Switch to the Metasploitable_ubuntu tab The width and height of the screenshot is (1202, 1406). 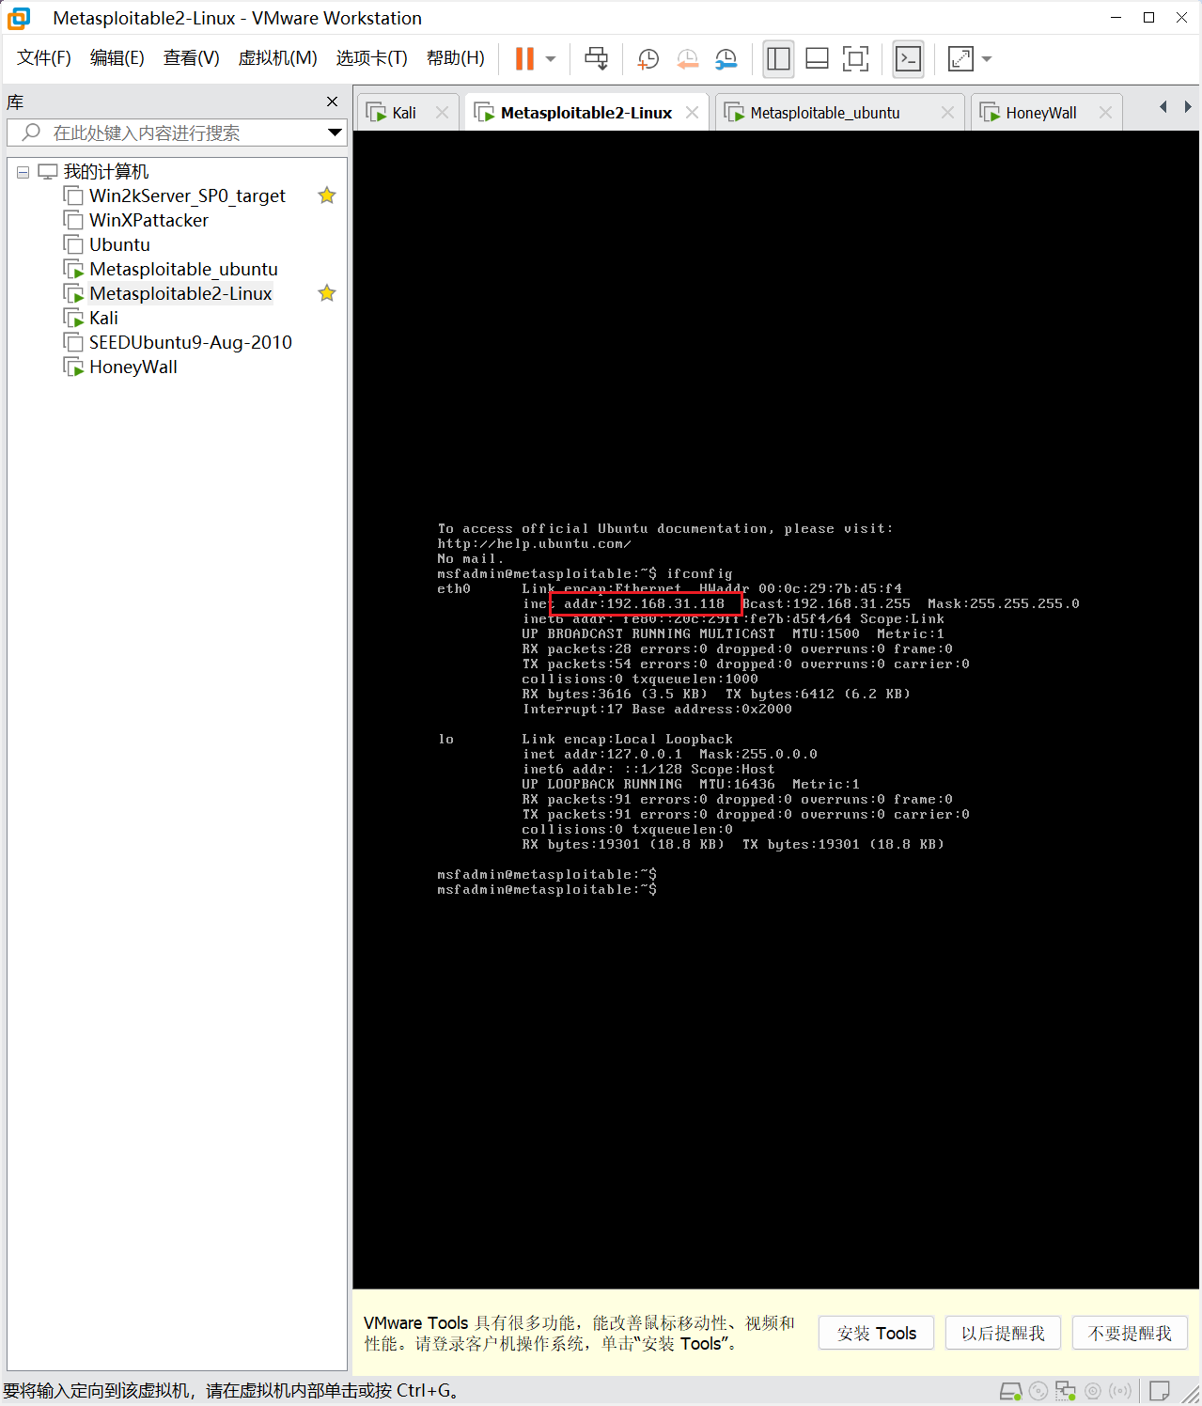pyautogui.click(x=825, y=113)
